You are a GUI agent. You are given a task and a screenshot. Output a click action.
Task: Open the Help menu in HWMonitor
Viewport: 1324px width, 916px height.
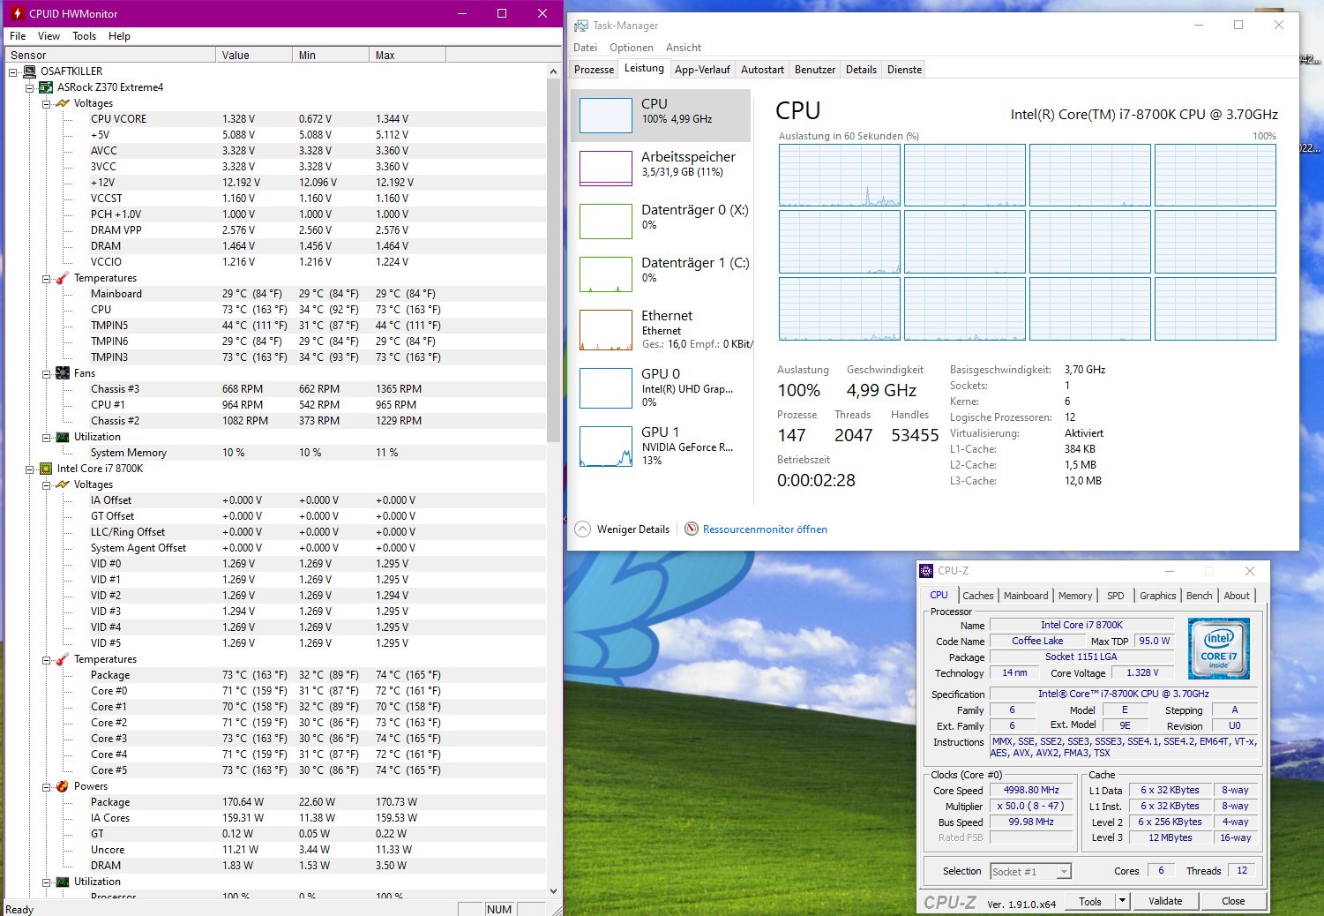[119, 36]
